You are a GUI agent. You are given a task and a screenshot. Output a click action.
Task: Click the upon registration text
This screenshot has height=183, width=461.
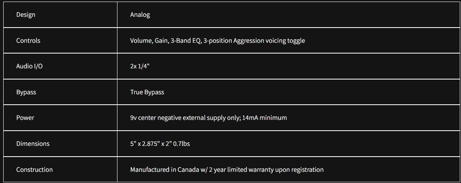(303, 169)
